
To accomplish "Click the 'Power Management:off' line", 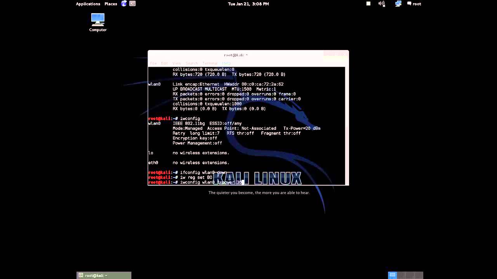I will (x=197, y=143).
